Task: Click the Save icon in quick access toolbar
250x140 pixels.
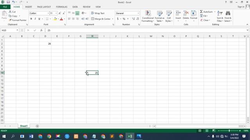Action: pos(8,2)
